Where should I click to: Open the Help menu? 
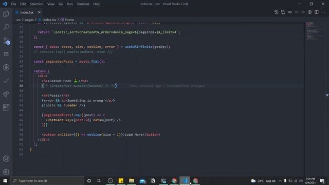click(97, 4)
